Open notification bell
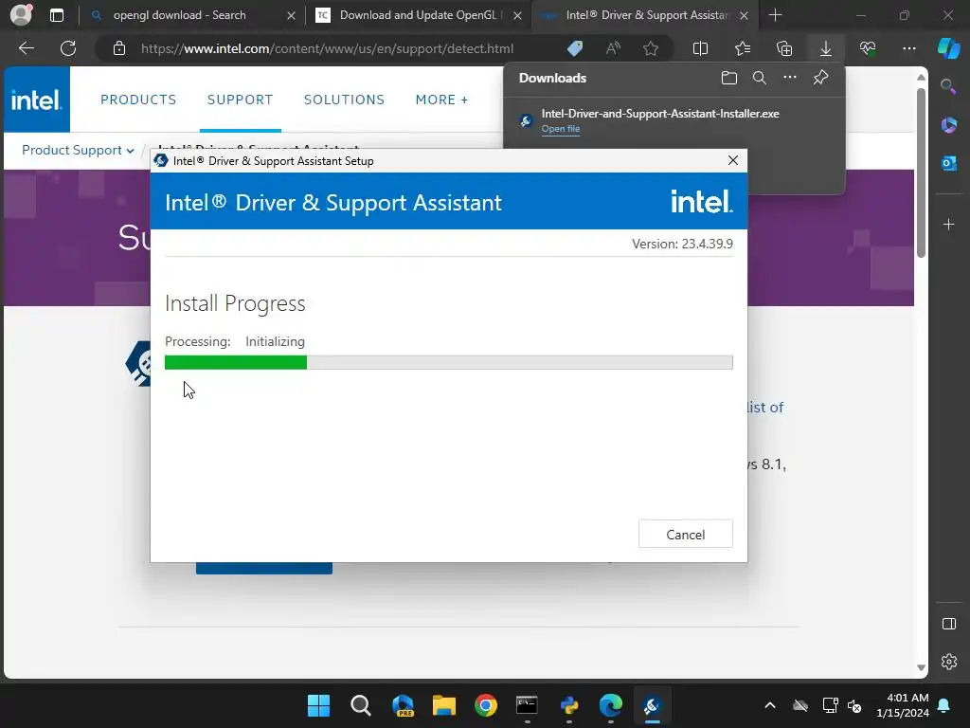The image size is (970, 728). coord(944,705)
